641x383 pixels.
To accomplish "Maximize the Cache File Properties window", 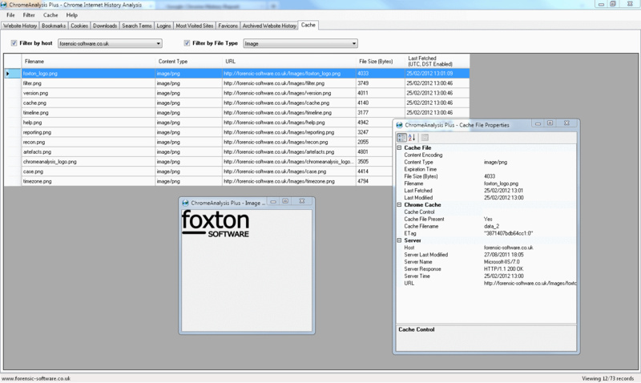I will (550, 123).
